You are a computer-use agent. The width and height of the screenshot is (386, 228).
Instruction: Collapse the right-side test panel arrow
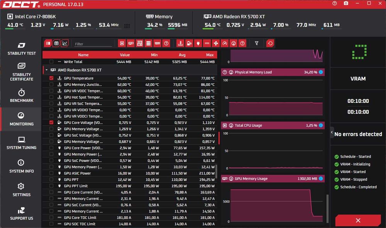coord(332,133)
